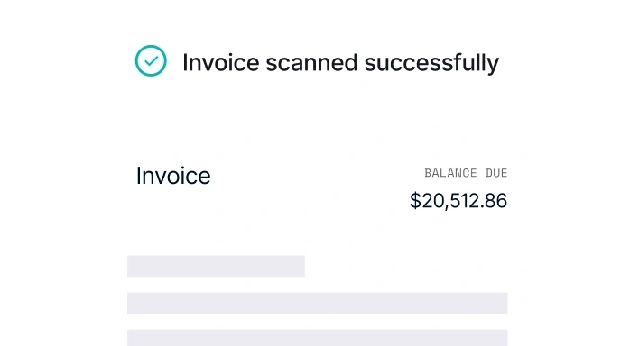Open the large "Invoice" heading

pyautogui.click(x=173, y=176)
